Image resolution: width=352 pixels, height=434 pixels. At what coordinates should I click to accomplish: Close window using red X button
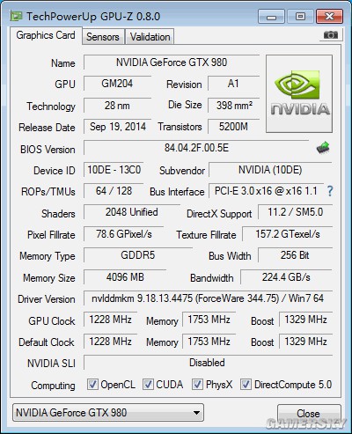click(x=329, y=17)
